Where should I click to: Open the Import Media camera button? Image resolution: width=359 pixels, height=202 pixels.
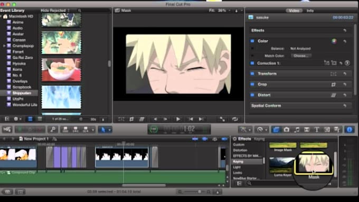point(7,130)
